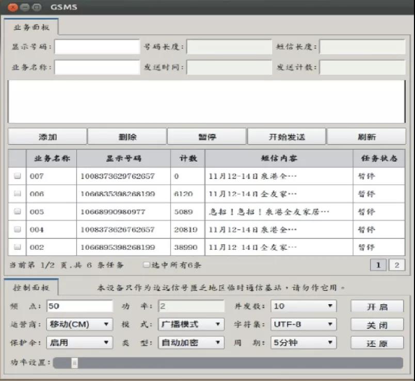Tick the checkbox for task 006
This screenshot has height=381, width=415.
[18, 194]
